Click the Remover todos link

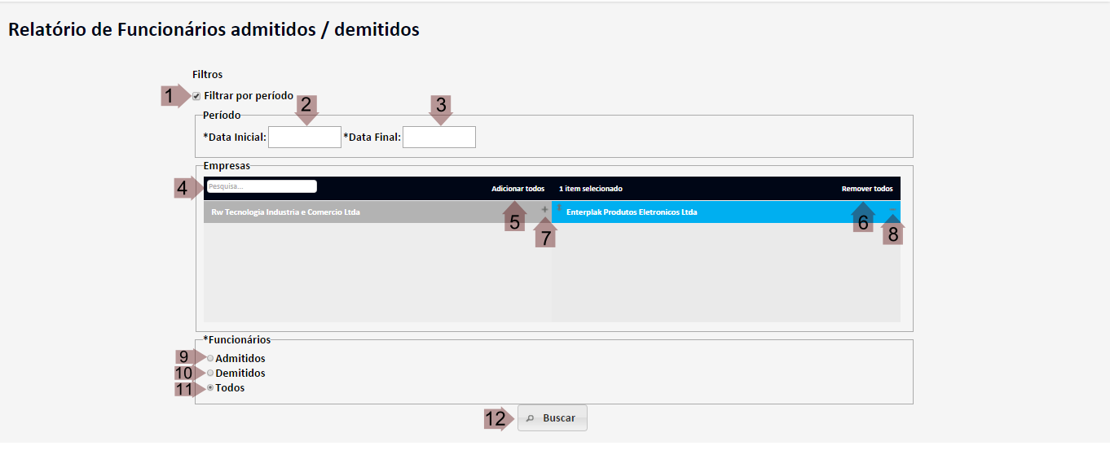tap(866, 189)
